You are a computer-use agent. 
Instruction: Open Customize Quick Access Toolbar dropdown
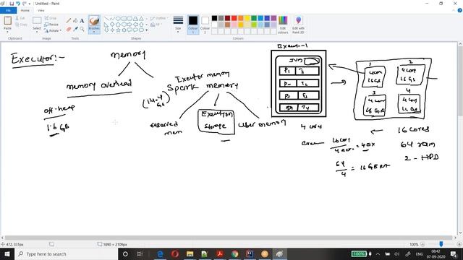[30, 4]
